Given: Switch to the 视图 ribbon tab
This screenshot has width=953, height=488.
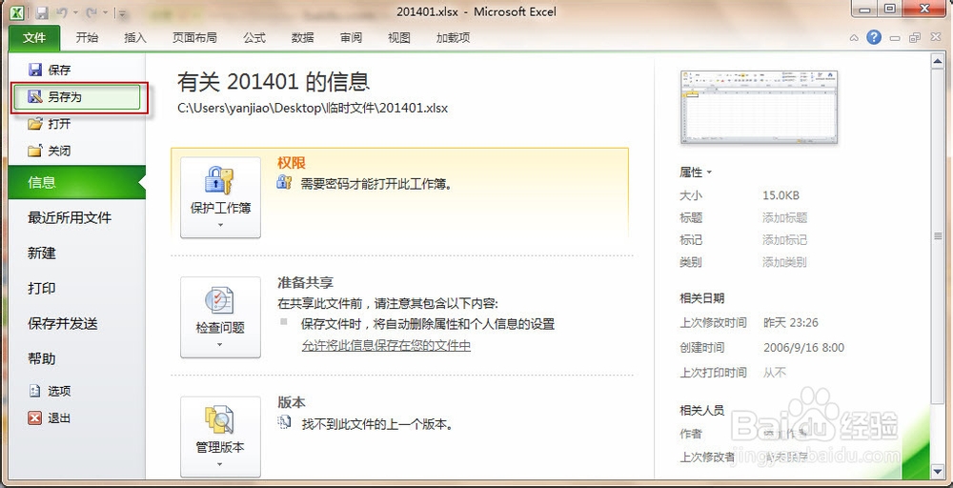Looking at the screenshot, I should pos(399,38).
